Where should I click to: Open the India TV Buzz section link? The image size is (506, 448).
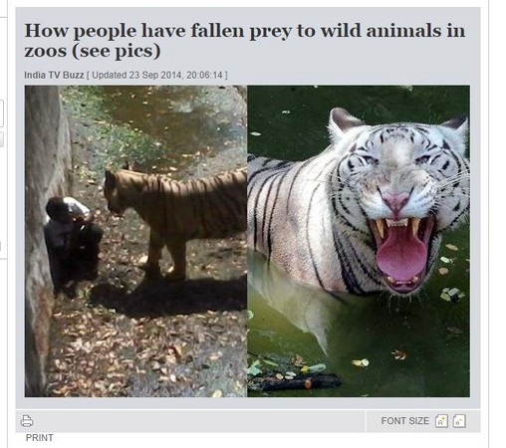54,75
